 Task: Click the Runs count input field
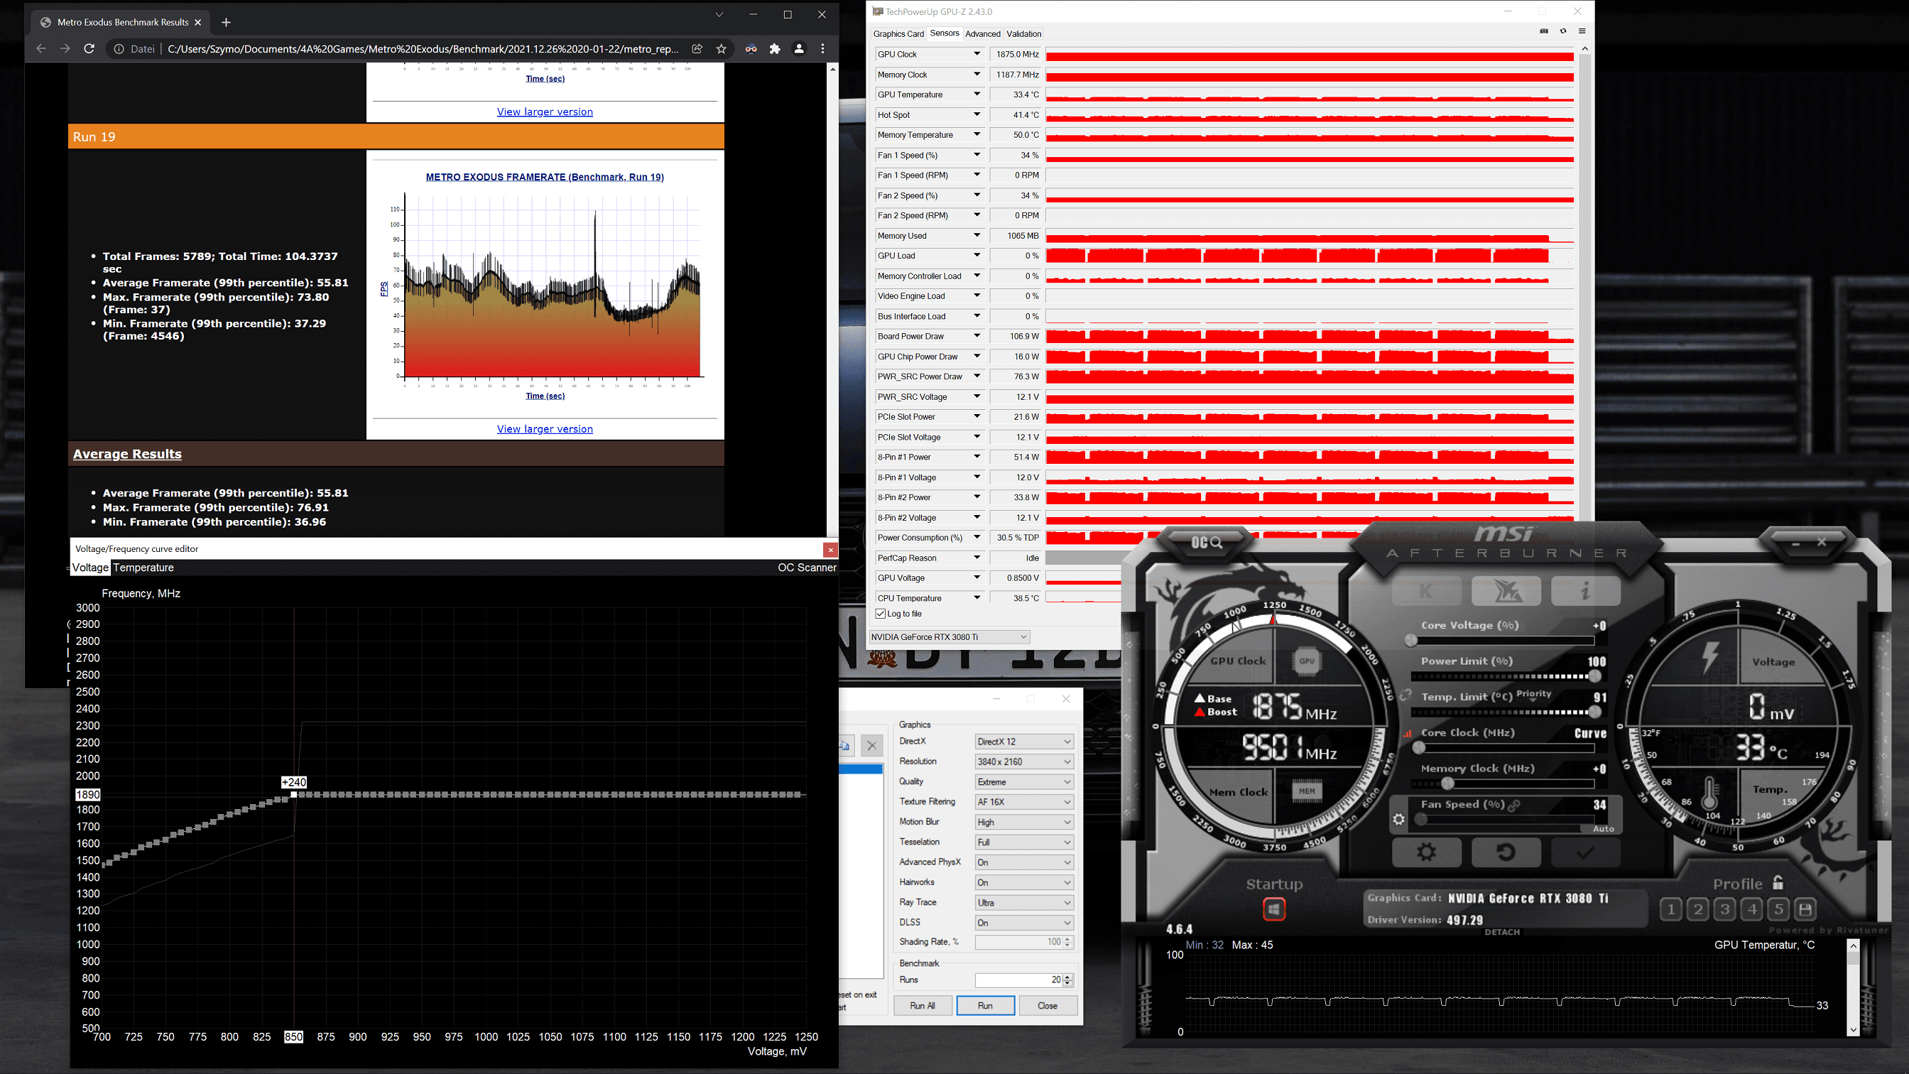coord(1018,980)
